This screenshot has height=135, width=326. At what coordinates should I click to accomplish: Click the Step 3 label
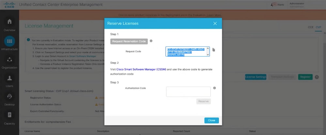coord(114,82)
